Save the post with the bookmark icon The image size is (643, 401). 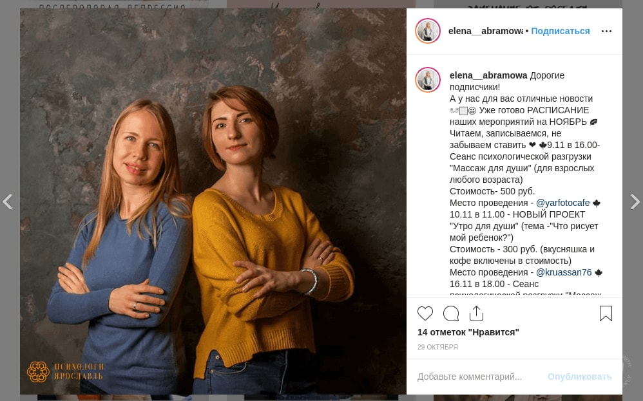(606, 313)
